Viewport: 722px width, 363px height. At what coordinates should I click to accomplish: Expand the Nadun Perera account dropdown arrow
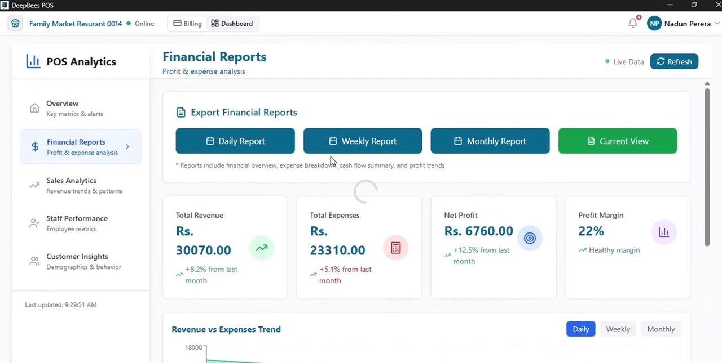click(x=717, y=24)
